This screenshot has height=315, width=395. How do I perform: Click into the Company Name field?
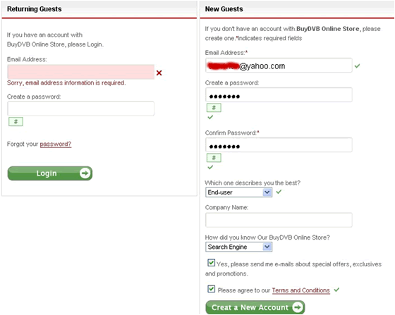(x=279, y=220)
